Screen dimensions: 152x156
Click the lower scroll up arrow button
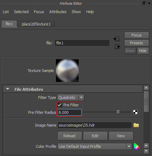(146, 146)
